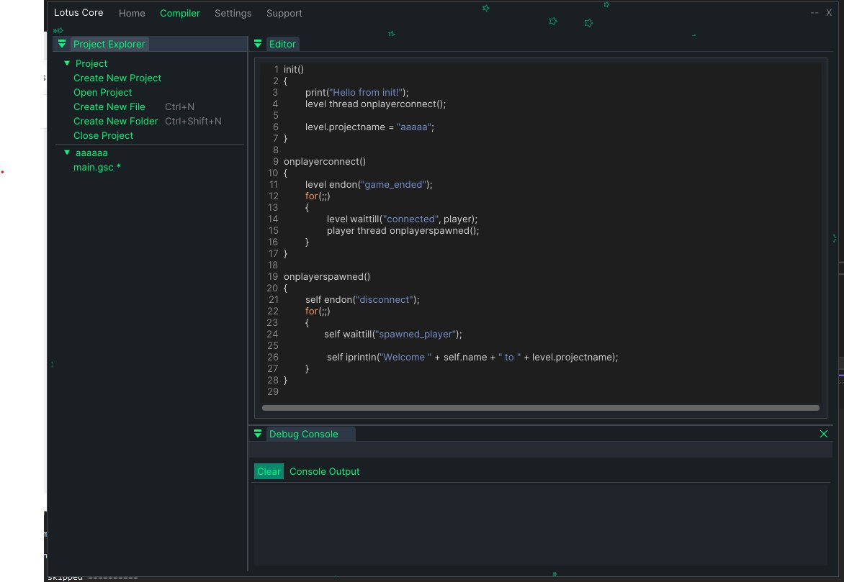Collapse the Project tree node
844x582 pixels.
(66, 63)
